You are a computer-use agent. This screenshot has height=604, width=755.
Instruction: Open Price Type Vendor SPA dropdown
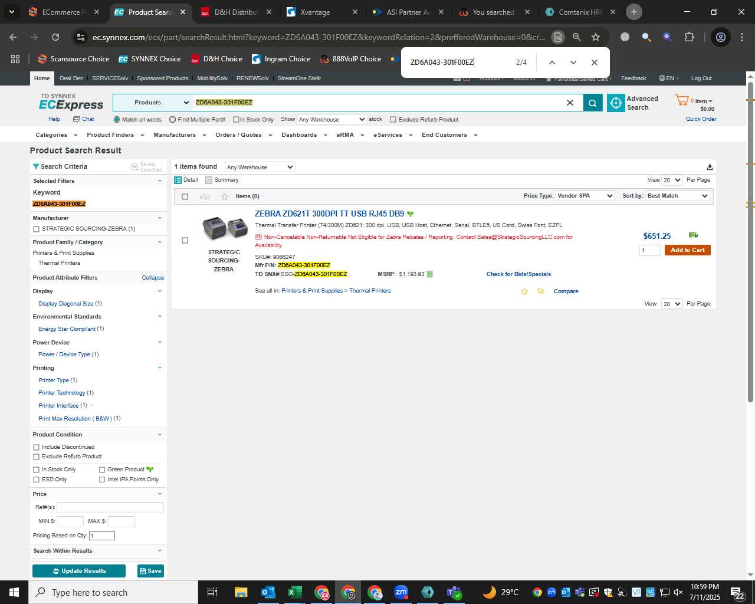point(585,196)
